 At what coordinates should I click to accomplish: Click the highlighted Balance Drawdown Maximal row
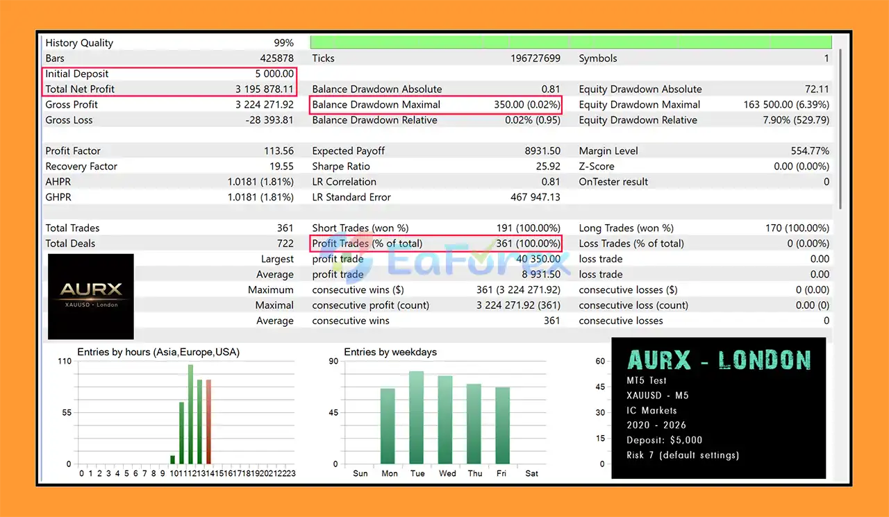pyautogui.click(x=435, y=105)
